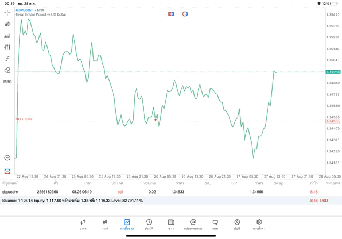Open the History (ประวัติ) tab
This screenshot has height=239, width=342.
149,224
